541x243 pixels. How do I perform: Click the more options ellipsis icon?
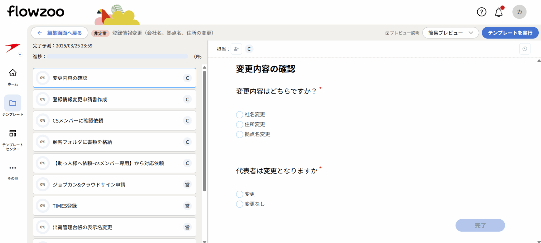13,168
